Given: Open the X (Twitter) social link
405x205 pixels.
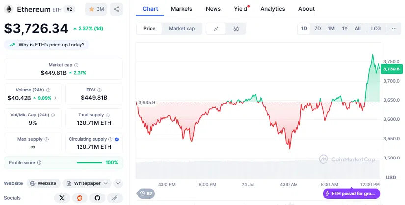Looking at the screenshot, I should tap(62, 198).
